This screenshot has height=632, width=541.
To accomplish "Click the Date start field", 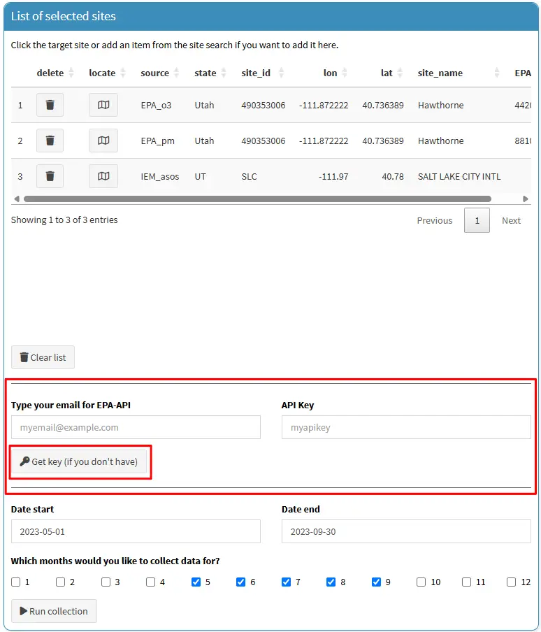I will click(x=136, y=531).
